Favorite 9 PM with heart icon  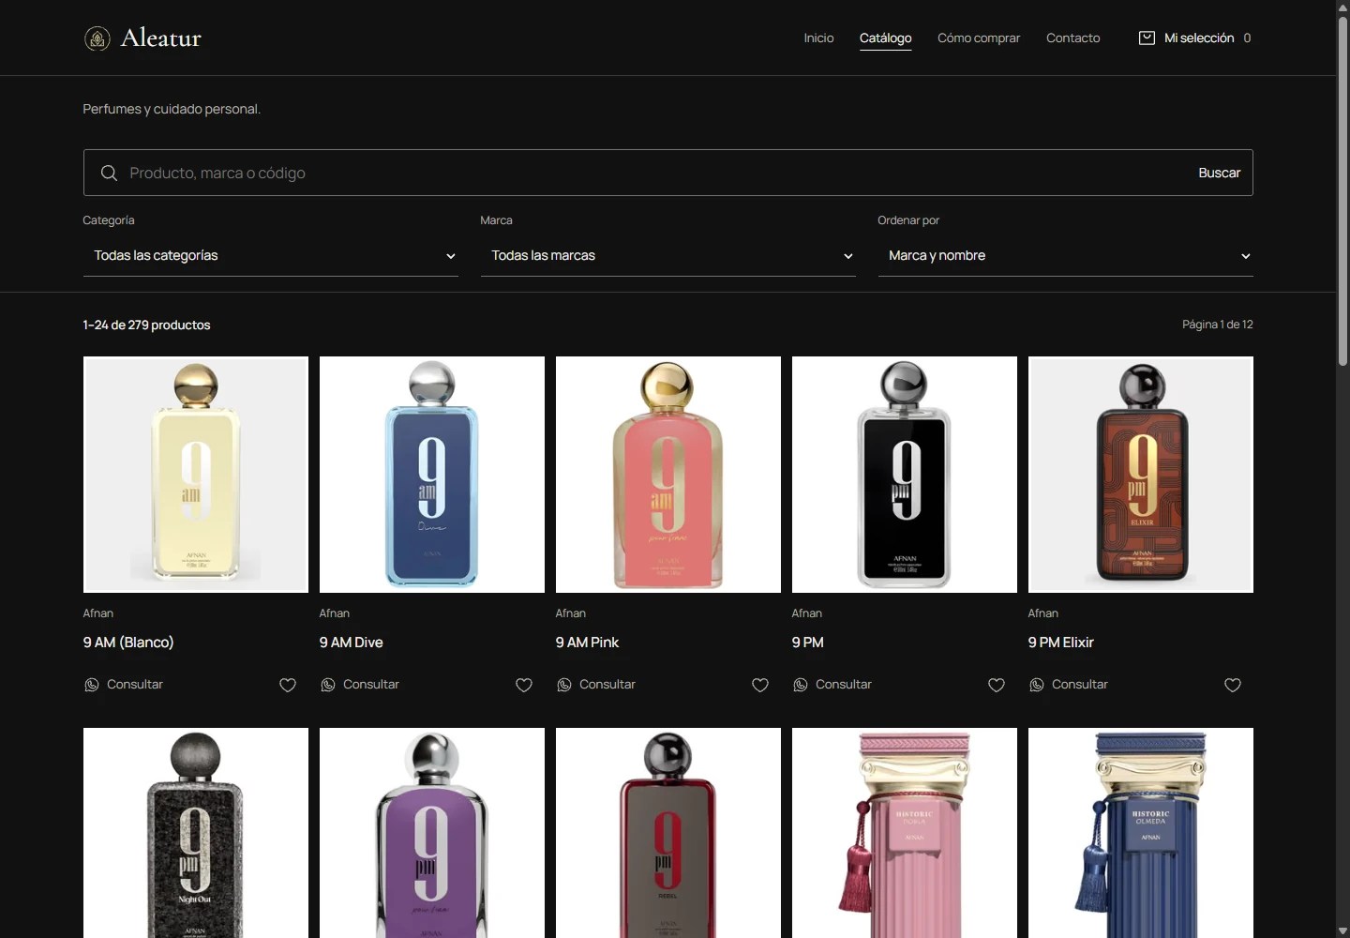(x=997, y=685)
